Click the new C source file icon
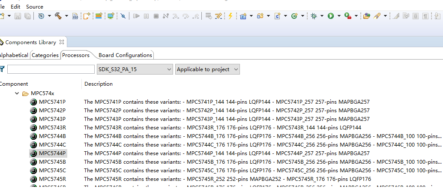This screenshot has height=189, width=443. click(278, 16)
